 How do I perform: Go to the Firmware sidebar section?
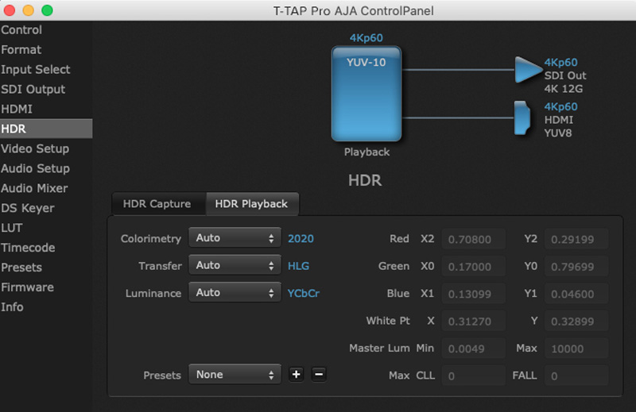[x=28, y=287]
